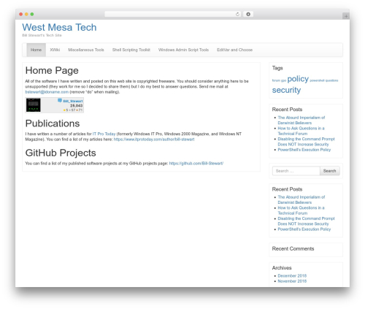Open Shell Scripting Toolkit menu item
The height and width of the screenshot is (309, 365).
point(131,50)
